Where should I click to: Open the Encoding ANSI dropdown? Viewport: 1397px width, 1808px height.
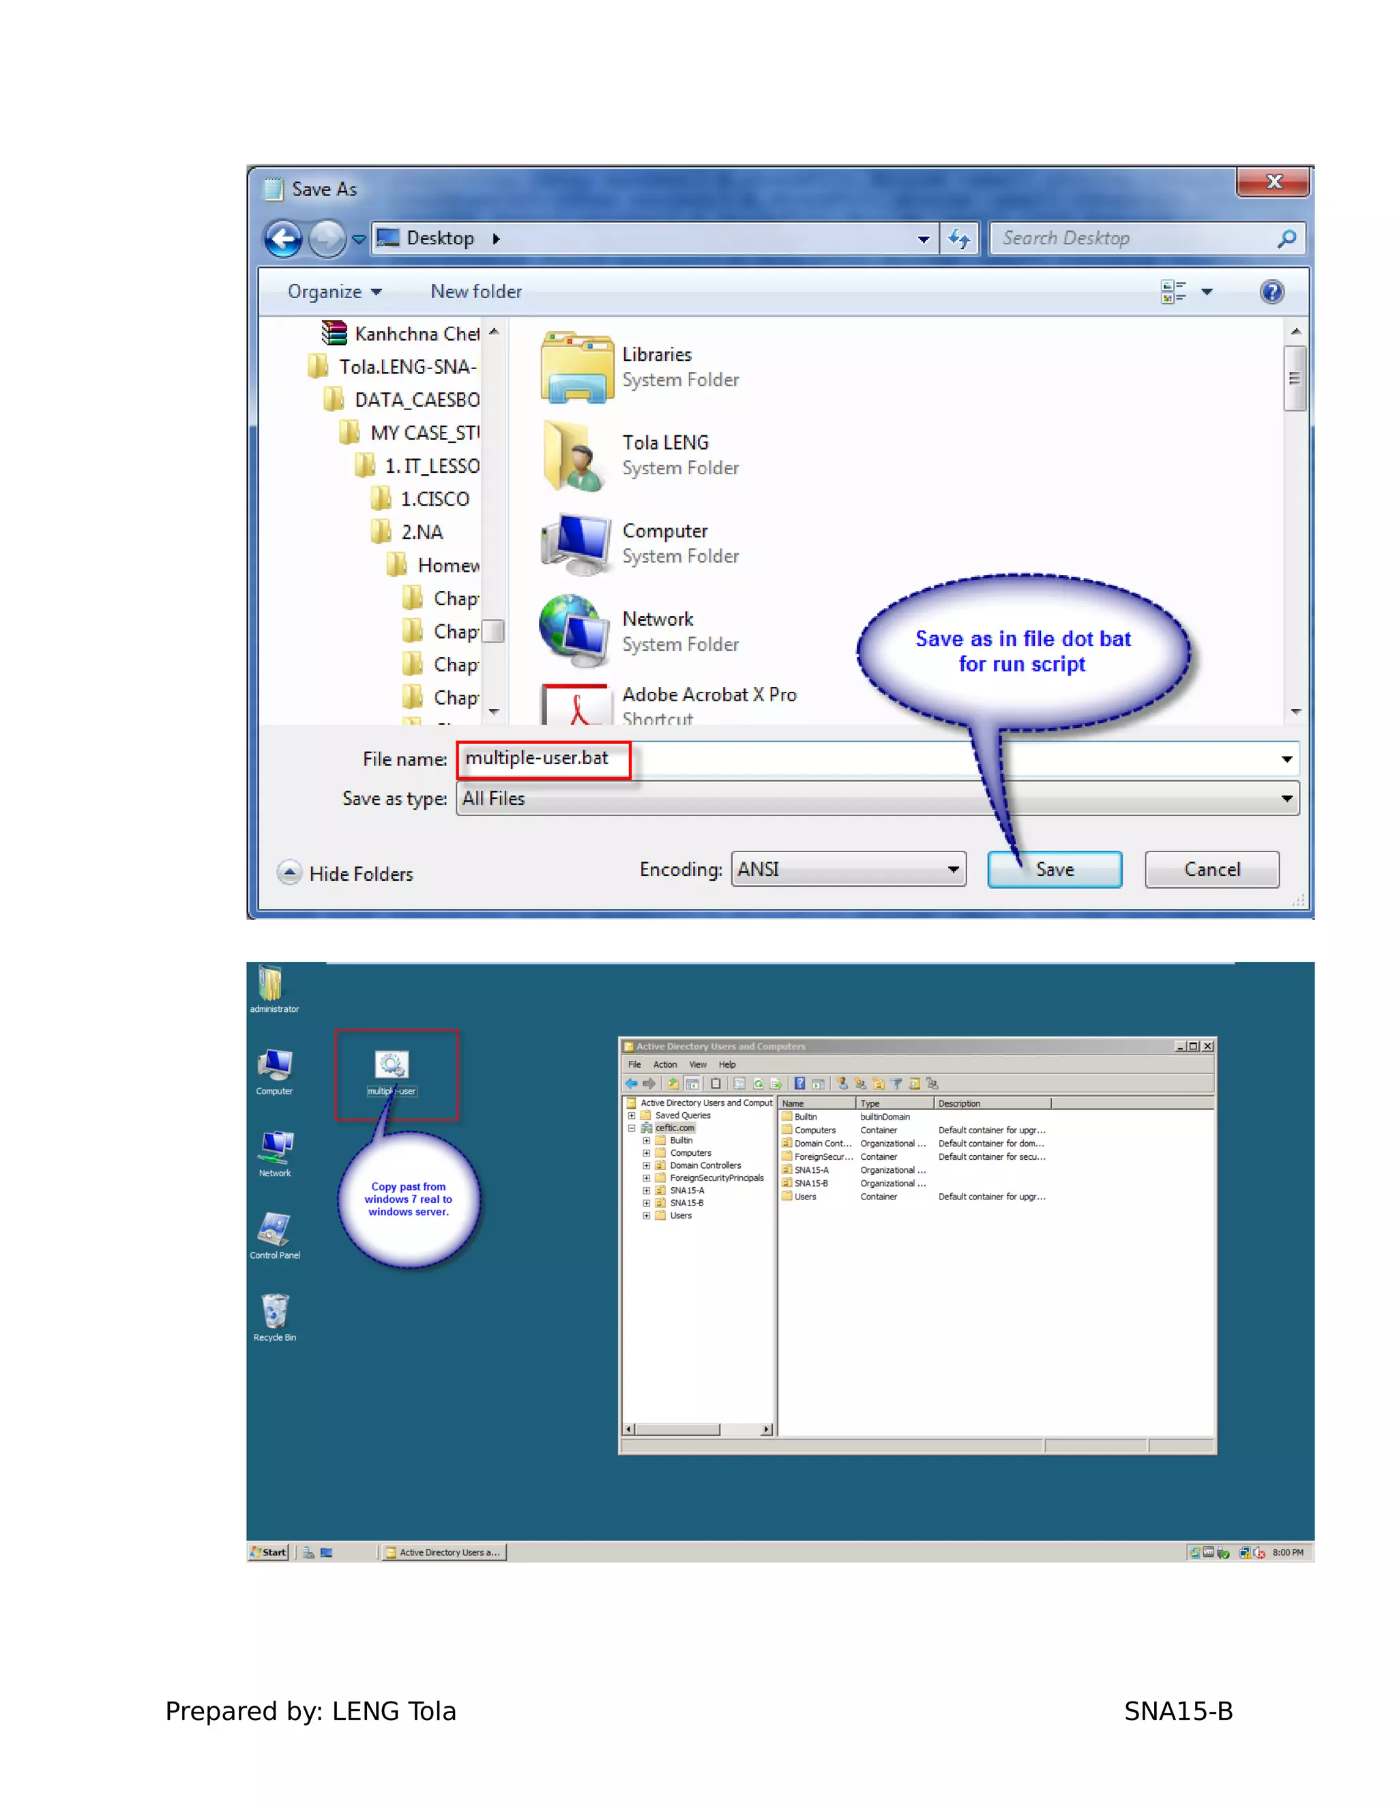pyautogui.click(x=954, y=869)
